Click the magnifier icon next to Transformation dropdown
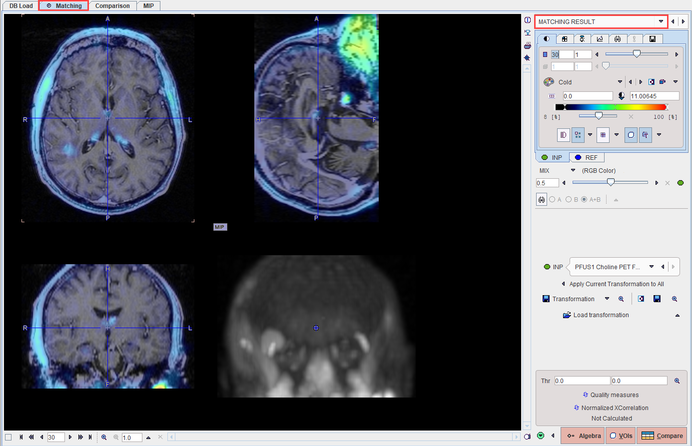The height and width of the screenshot is (446, 692). click(x=621, y=299)
